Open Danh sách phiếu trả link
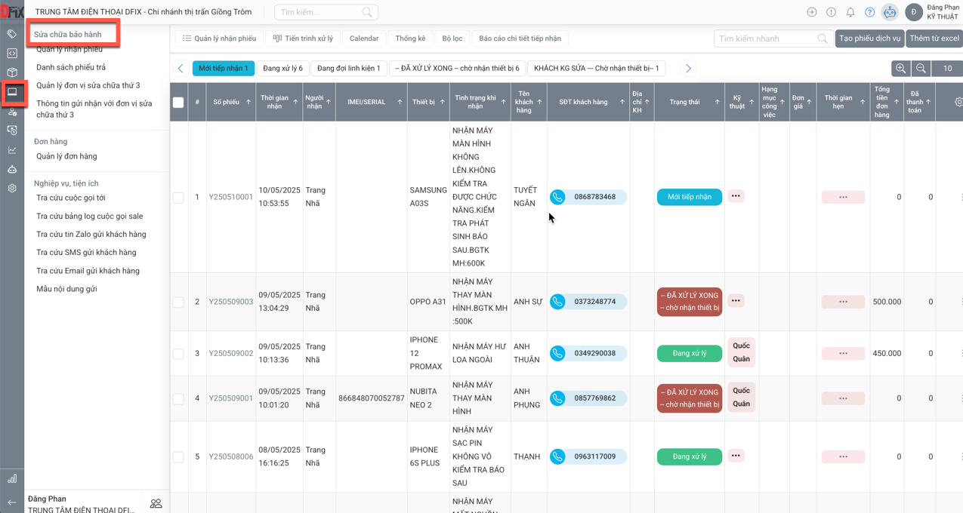The width and height of the screenshot is (963, 513). click(71, 67)
